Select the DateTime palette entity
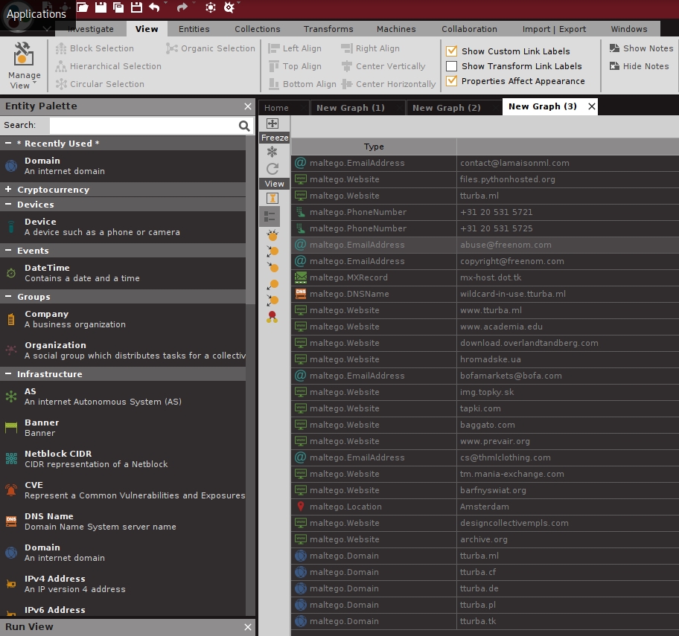 [123, 273]
